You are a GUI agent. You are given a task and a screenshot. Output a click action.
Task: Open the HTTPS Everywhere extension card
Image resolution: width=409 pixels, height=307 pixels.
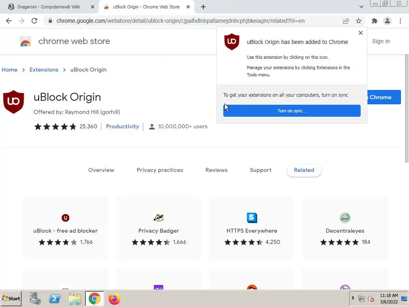252,229
